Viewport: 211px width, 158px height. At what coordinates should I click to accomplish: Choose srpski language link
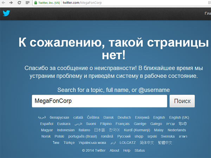(152, 136)
